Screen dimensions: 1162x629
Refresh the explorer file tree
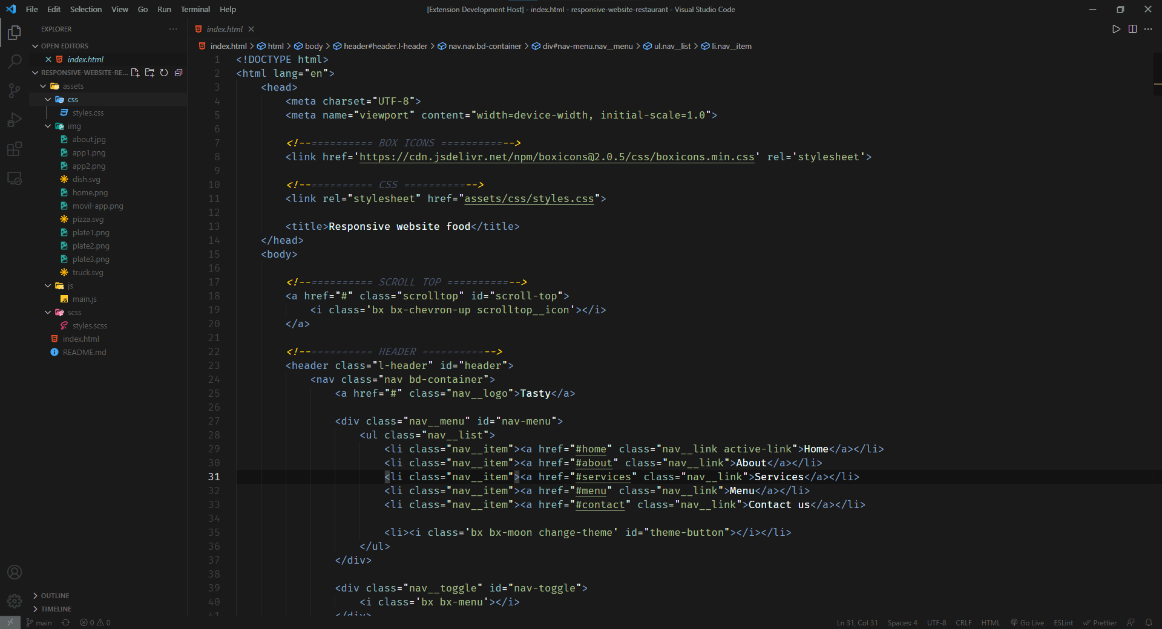coord(164,73)
